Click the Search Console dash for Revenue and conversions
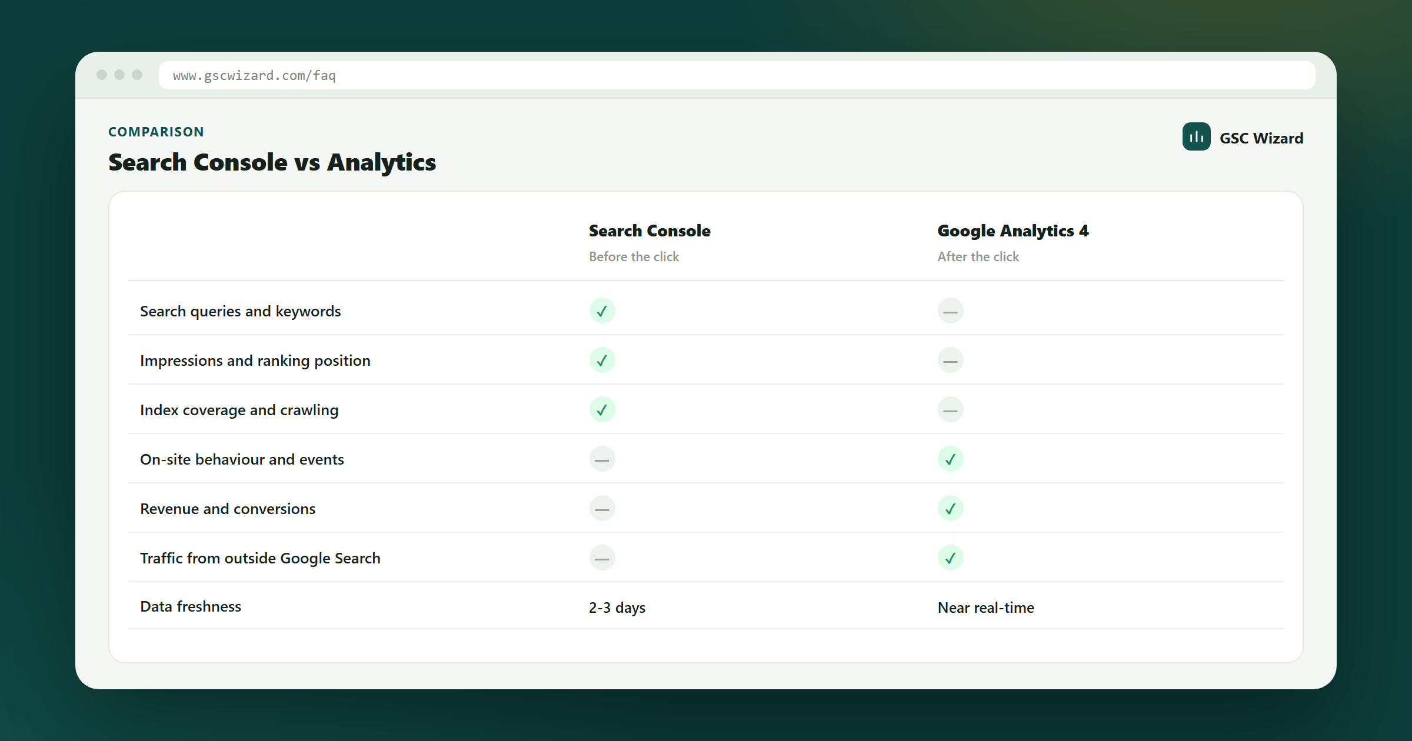The height and width of the screenshot is (741, 1412). 602,508
